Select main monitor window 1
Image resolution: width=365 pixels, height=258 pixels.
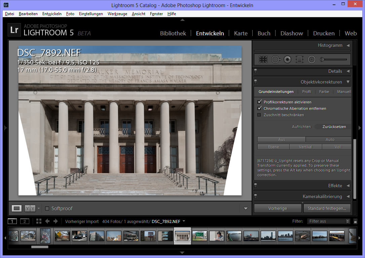click(x=12, y=221)
